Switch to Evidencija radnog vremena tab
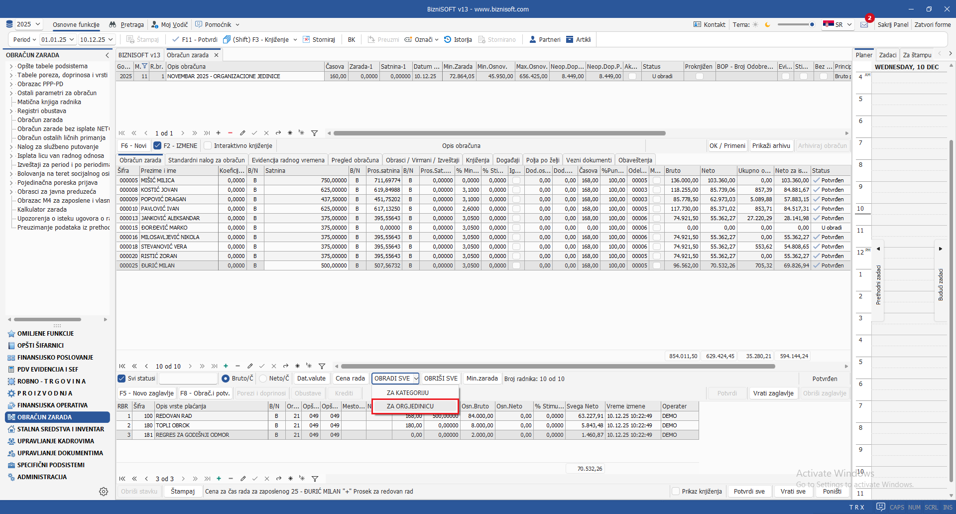The image size is (956, 514). (x=288, y=160)
